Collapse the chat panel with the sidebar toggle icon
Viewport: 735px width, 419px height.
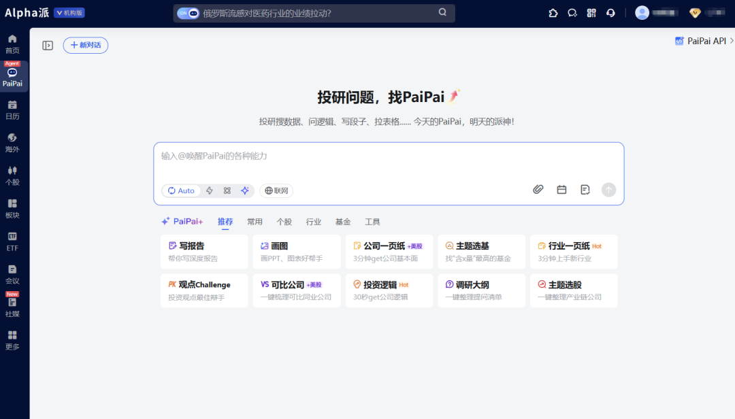tap(47, 45)
